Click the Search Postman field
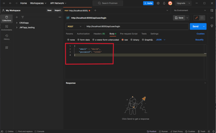216x133 pixels. (x=108, y=3)
